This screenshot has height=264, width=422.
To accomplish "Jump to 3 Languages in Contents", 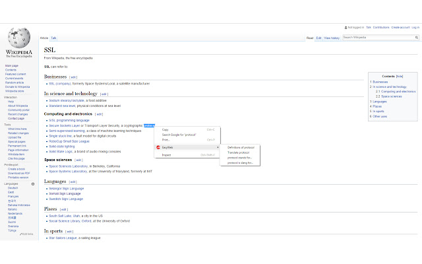I will tap(378, 102).
